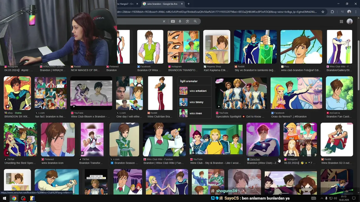Viewport: 360px width, 202px height.
Task: Open Reddit 'Winx Brandon S2-3 out...' image
Action: [337, 139]
